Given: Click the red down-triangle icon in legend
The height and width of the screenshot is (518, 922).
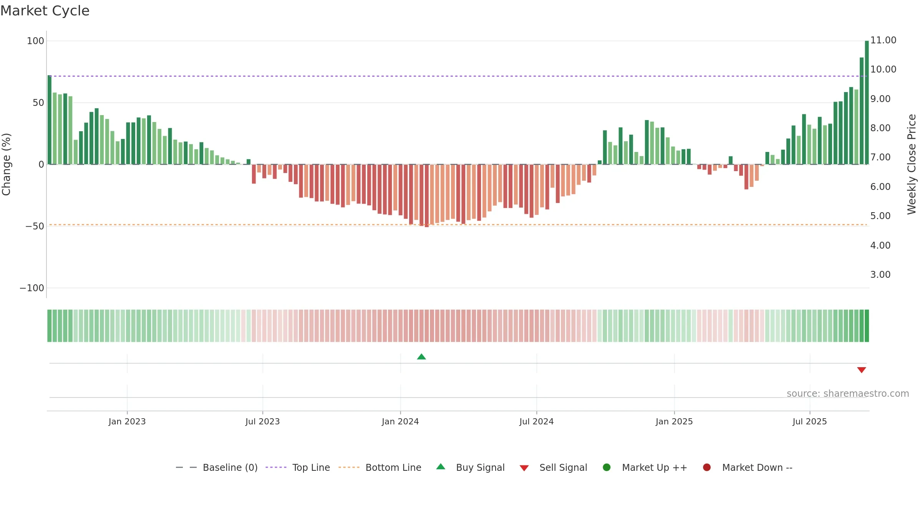Looking at the screenshot, I should [524, 468].
